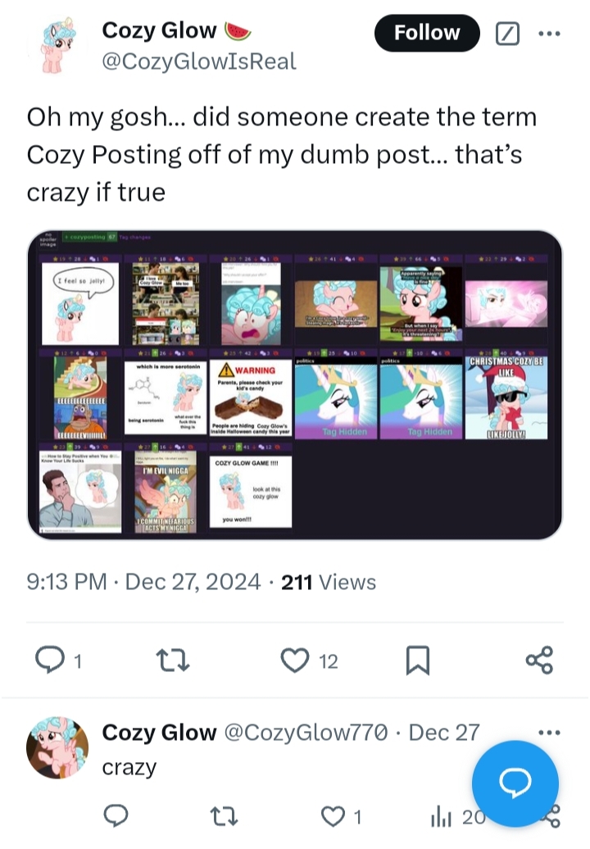The height and width of the screenshot is (849, 590).
Task: Like the main post heart icon
Action: click(295, 661)
